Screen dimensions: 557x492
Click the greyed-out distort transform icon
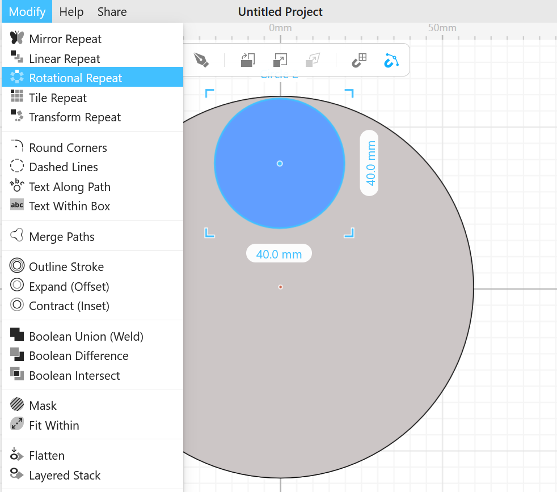313,60
